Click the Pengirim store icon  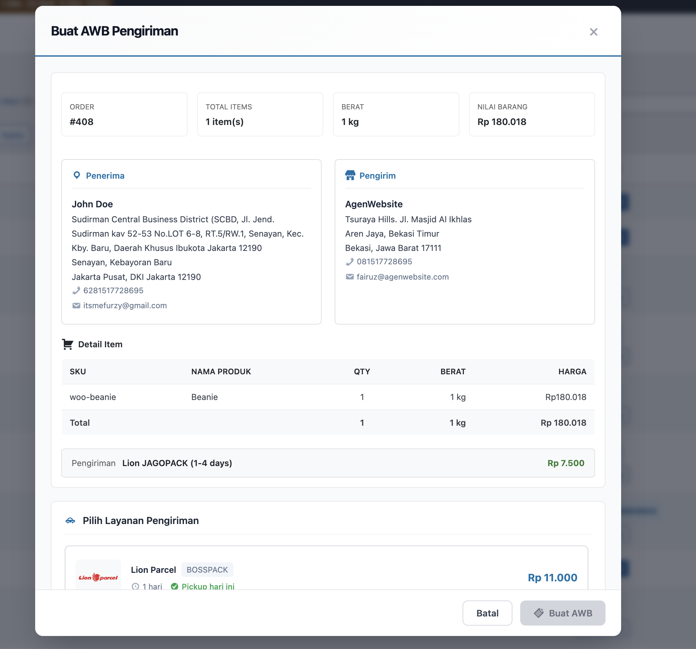click(350, 175)
